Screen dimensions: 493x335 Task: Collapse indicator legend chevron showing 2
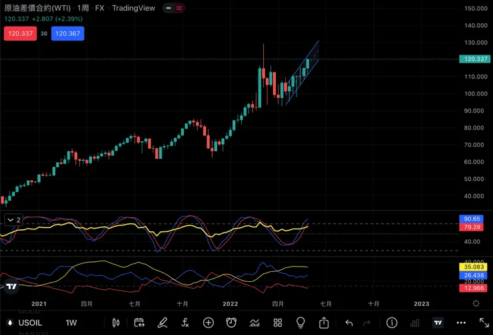(x=13, y=220)
